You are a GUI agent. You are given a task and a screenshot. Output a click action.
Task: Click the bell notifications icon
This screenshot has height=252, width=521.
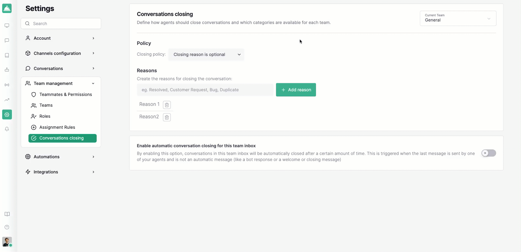7,129
